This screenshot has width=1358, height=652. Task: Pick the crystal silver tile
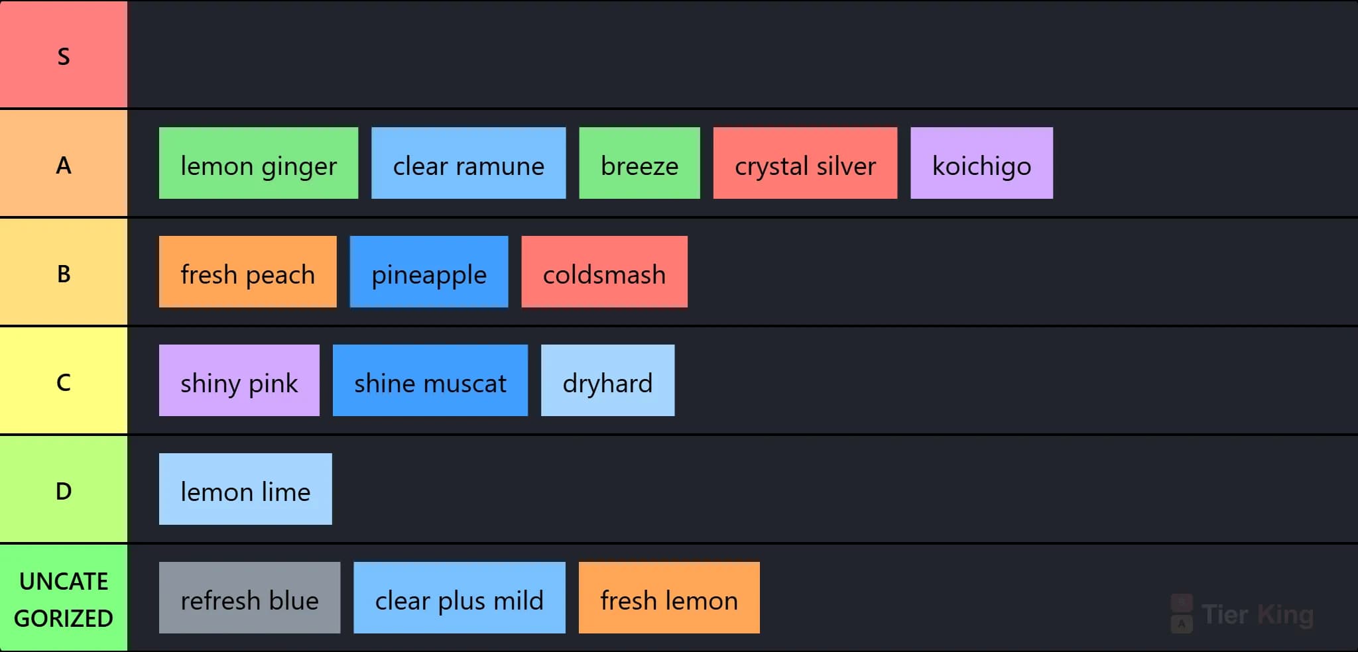[805, 163]
